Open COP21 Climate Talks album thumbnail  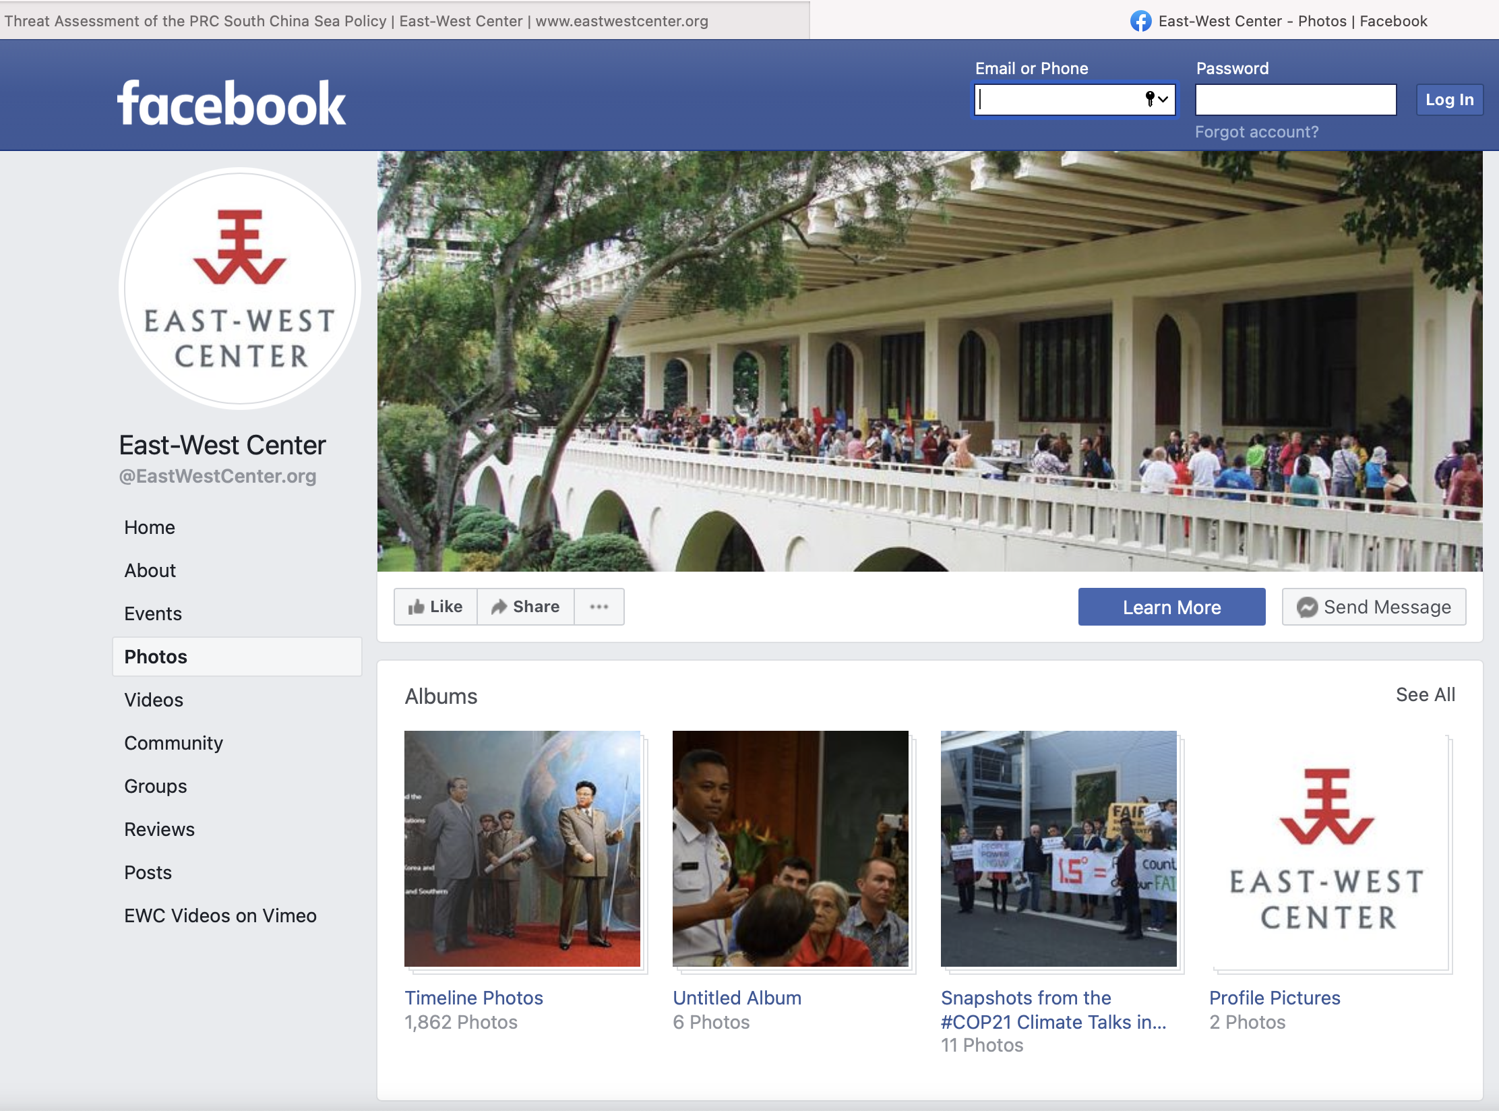[x=1059, y=849]
